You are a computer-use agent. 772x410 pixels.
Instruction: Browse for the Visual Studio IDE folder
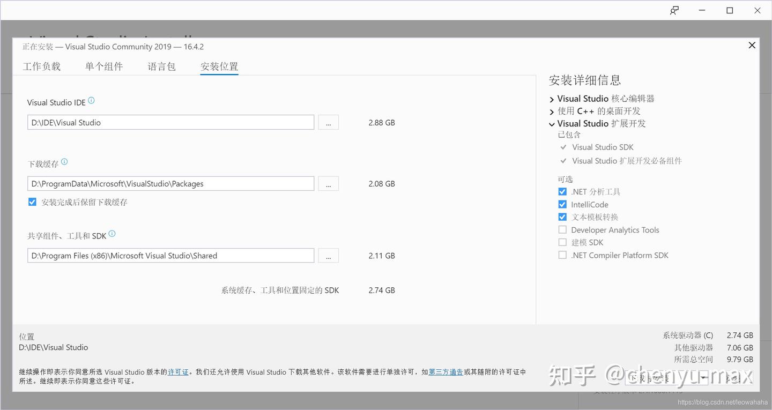coord(328,122)
